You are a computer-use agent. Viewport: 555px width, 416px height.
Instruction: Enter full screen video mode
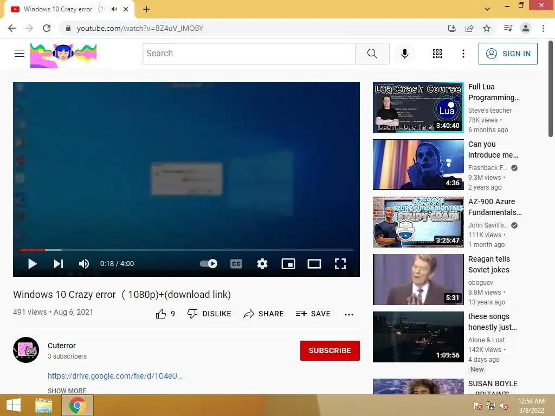[340, 264]
